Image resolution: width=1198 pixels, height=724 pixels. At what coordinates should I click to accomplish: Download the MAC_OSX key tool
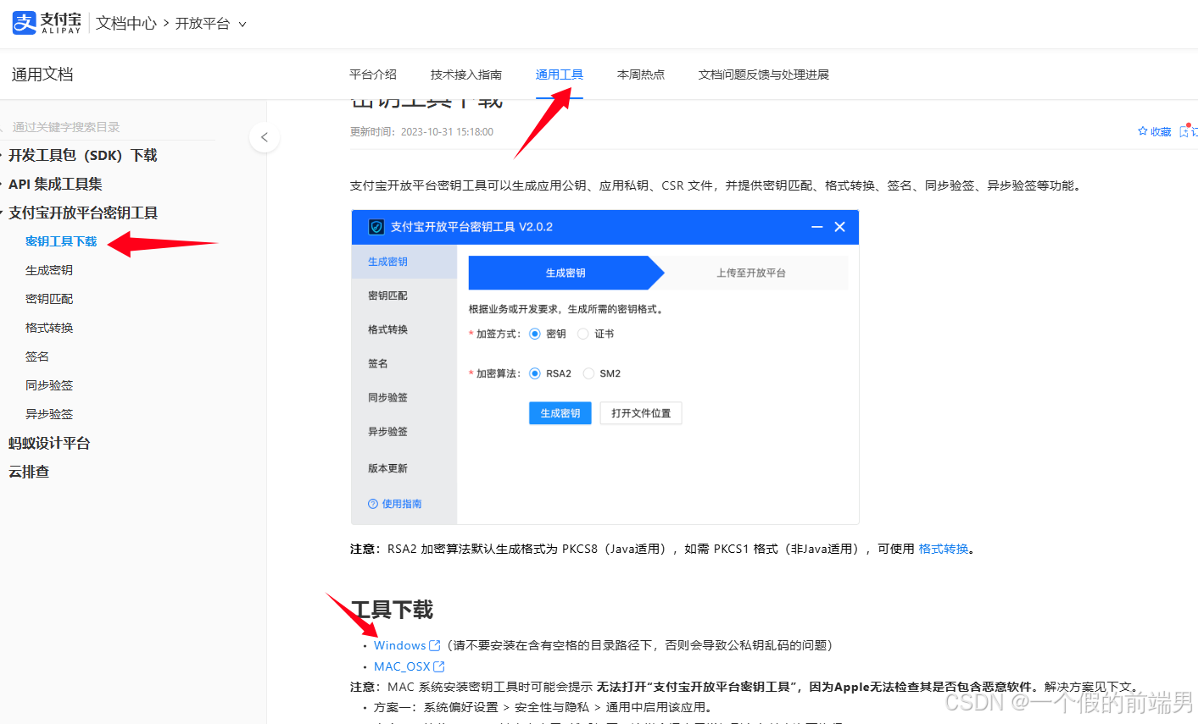click(x=402, y=666)
